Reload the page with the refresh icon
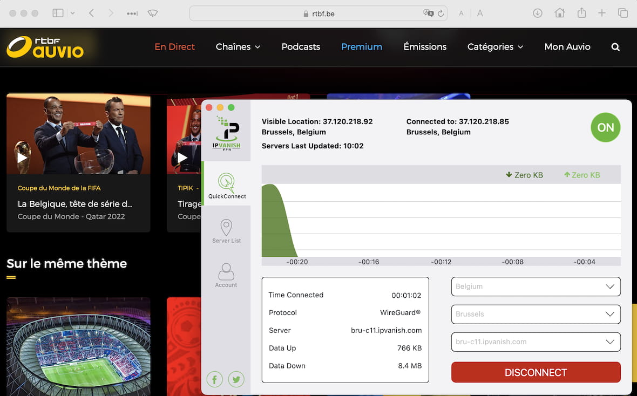The height and width of the screenshot is (396, 637). click(x=441, y=13)
